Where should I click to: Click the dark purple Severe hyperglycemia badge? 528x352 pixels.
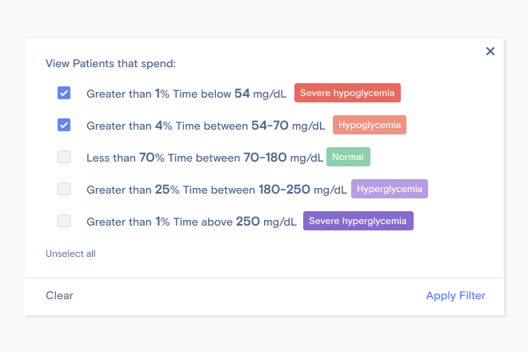[358, 221]
